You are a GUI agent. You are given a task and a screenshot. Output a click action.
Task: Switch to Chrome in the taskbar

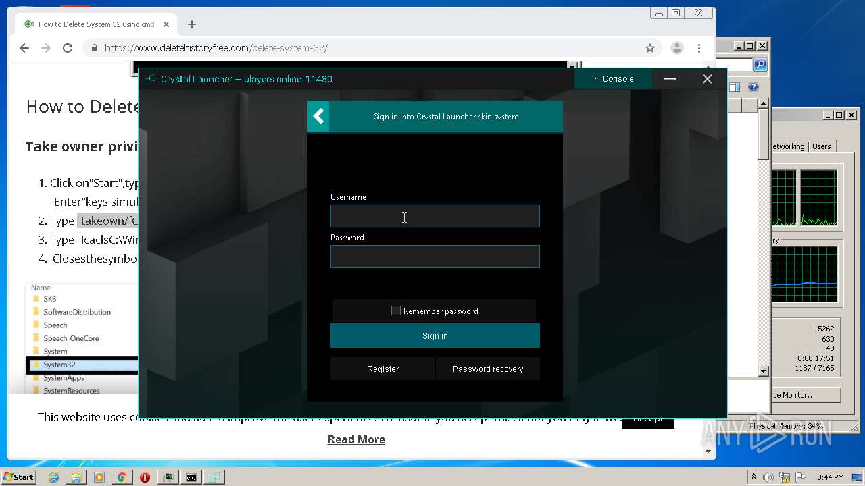coord(122,477)
